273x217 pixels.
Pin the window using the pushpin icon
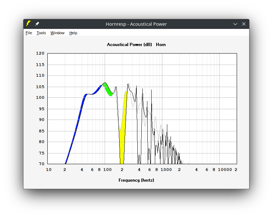(x=37, y=24)
